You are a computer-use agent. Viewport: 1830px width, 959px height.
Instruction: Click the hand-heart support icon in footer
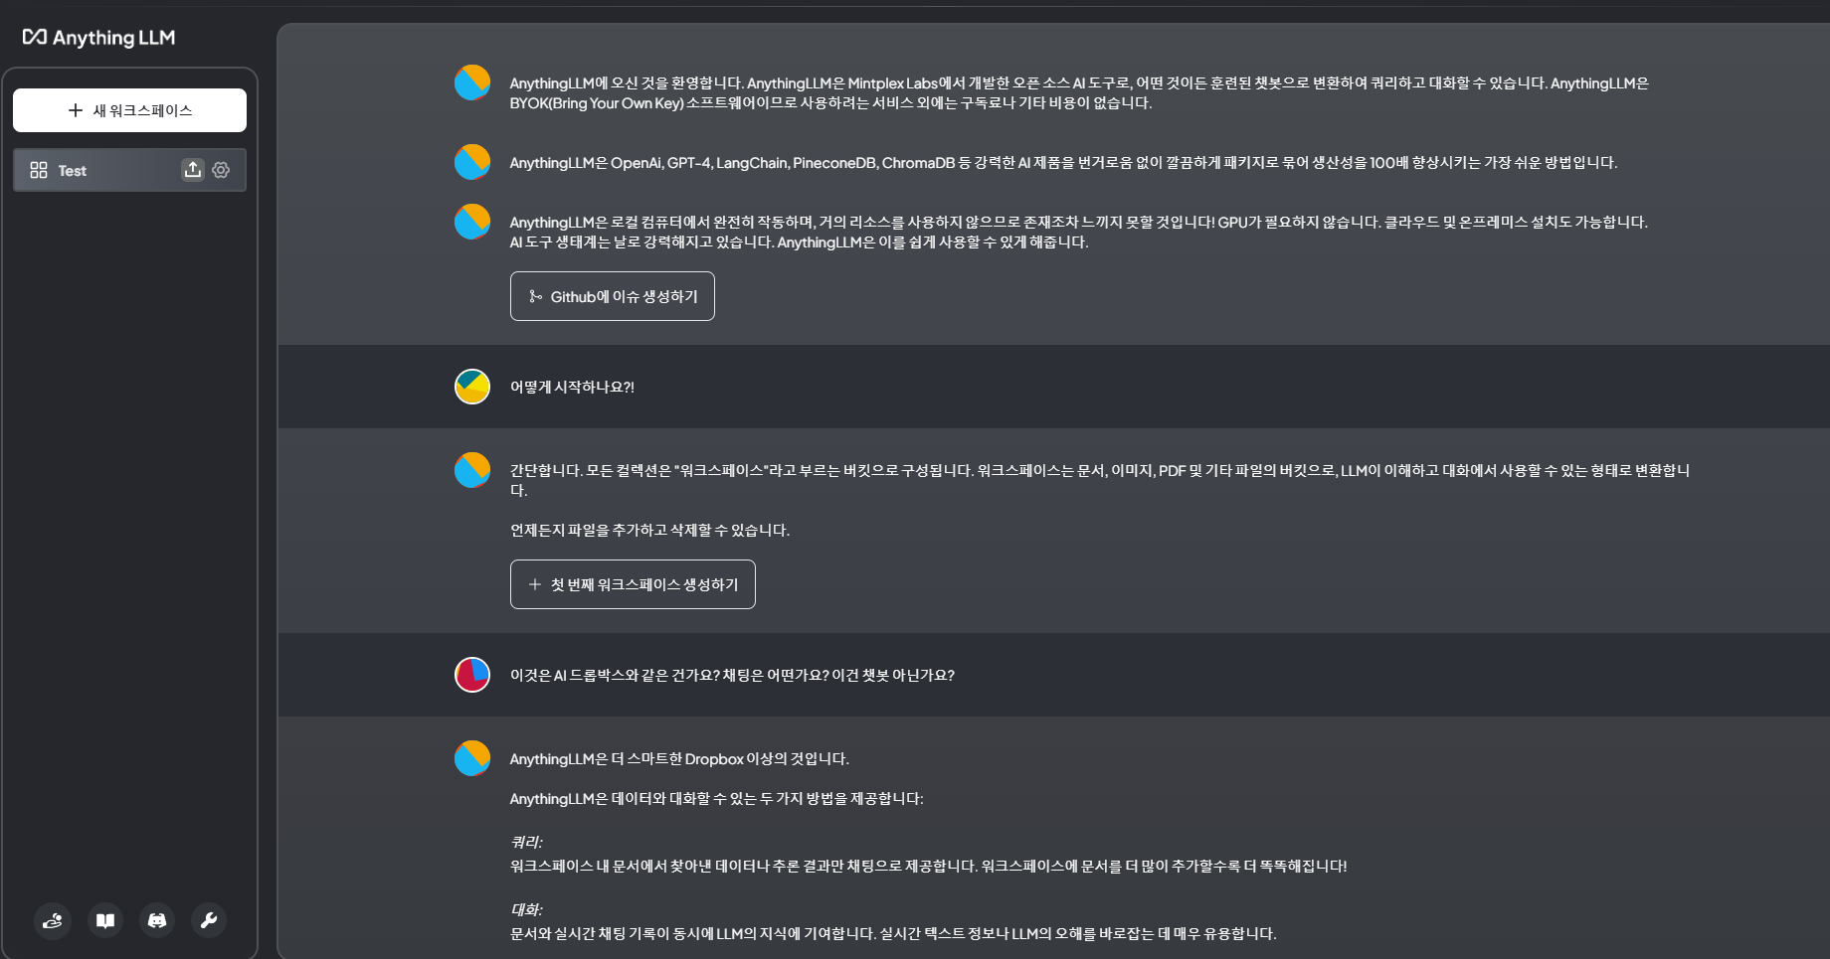point(53,920)
